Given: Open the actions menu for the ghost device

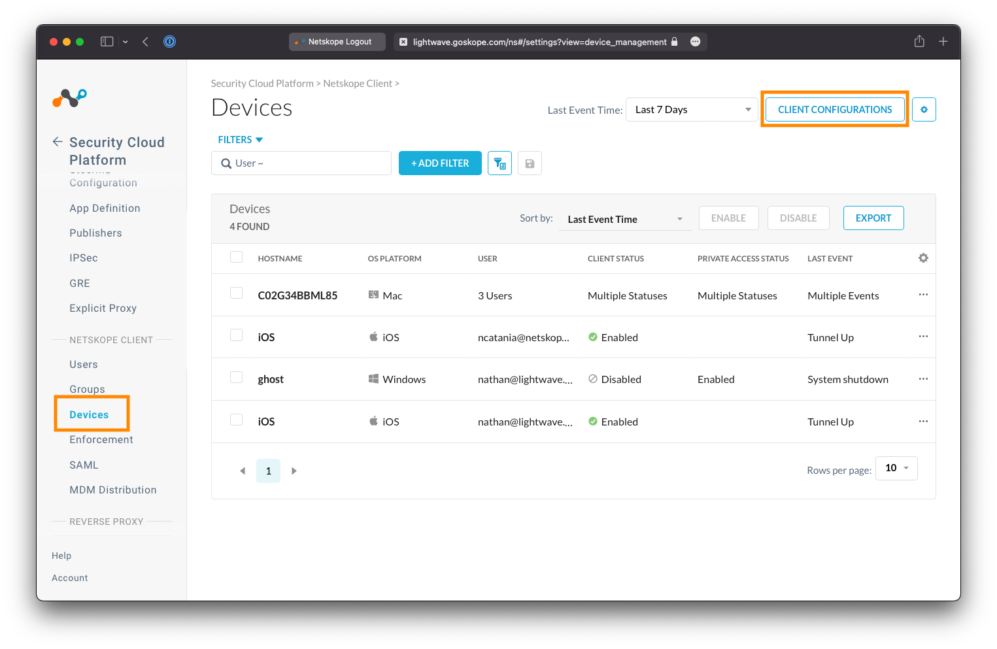Looking at the screenshot, I should click(922, 378).
